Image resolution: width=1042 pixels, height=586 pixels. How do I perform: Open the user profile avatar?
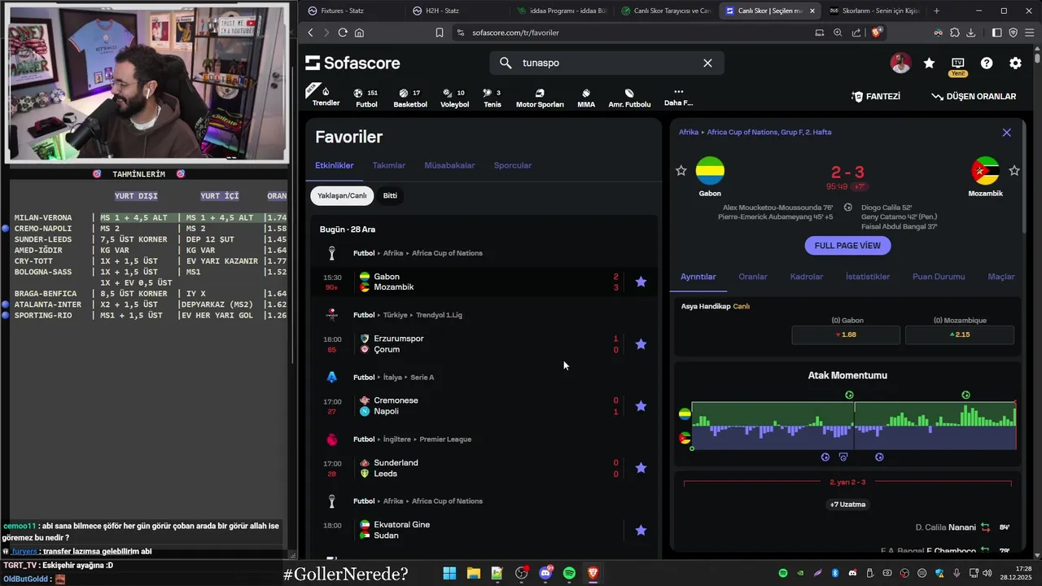point(900,63)
